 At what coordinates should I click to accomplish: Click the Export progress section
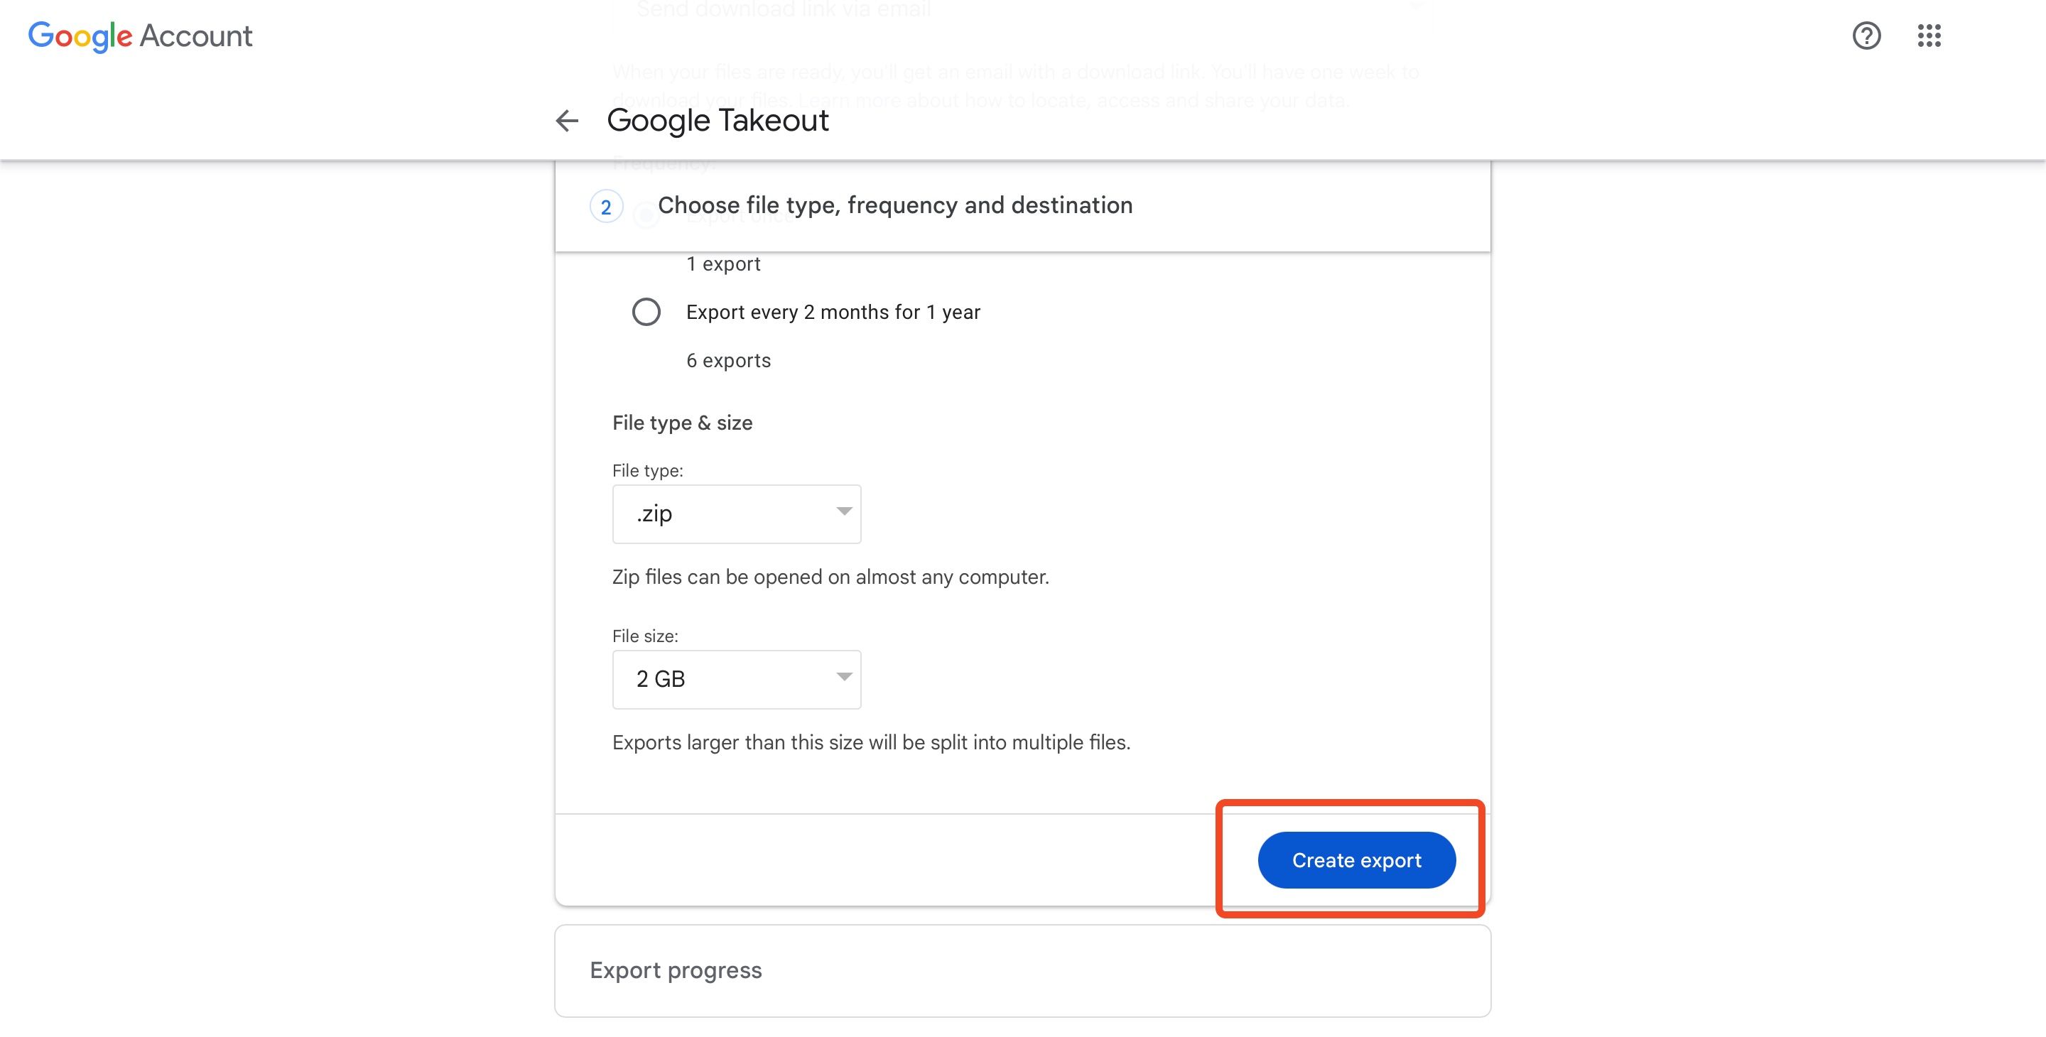coord(675,970)
